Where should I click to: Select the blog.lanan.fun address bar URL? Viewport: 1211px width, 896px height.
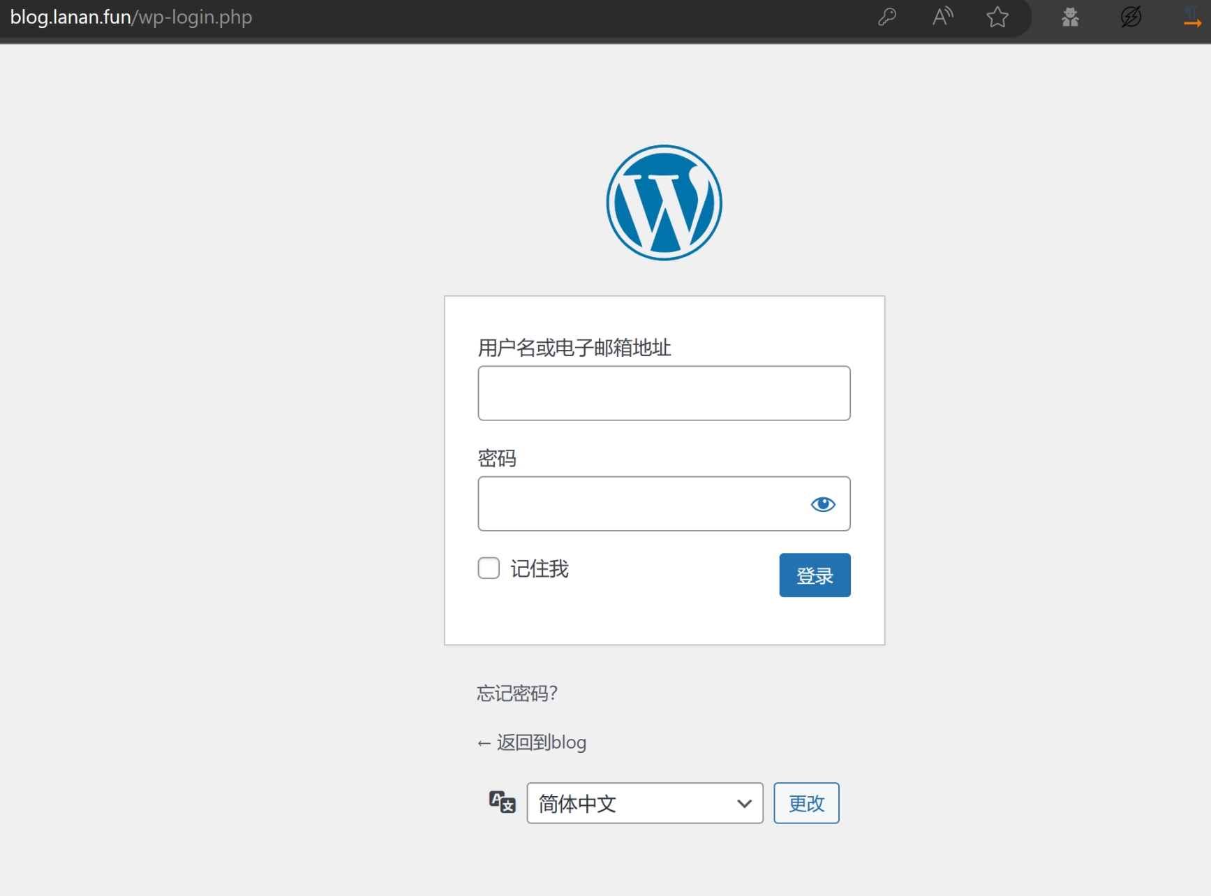click(x=131, y=17)
